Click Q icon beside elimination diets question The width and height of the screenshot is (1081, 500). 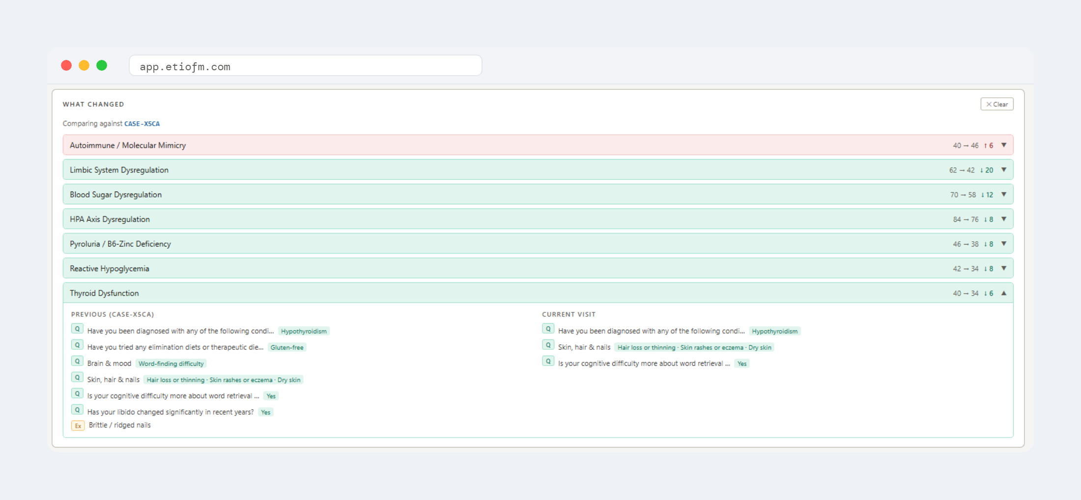pyautogui.click(x=77, y=345)
